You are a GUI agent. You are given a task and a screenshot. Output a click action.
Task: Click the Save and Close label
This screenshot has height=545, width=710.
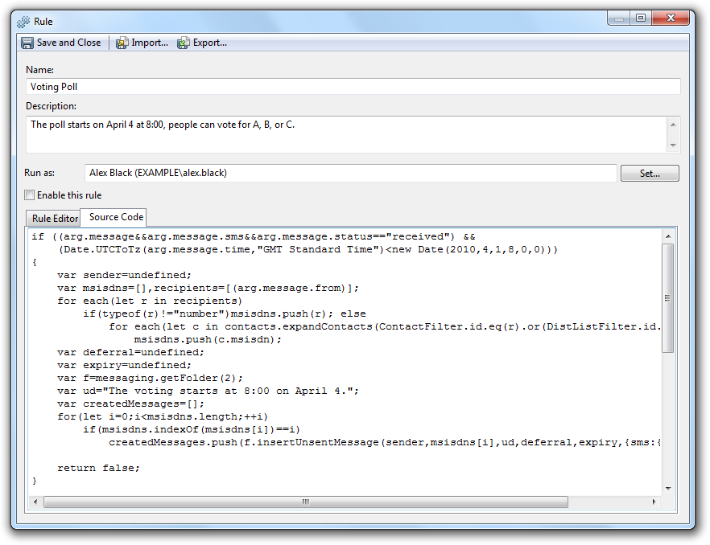[68, 43]
